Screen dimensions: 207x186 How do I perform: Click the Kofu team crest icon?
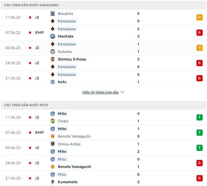[53, 82]
